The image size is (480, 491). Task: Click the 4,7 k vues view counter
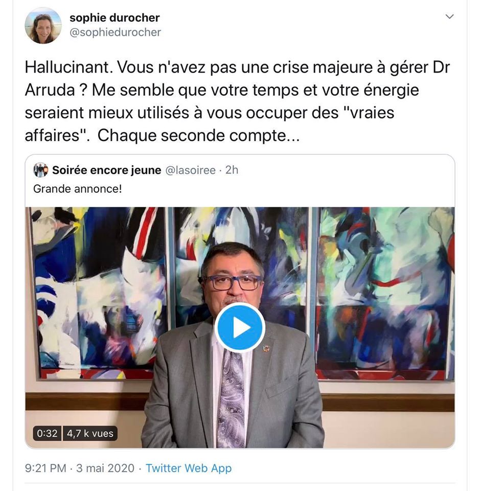tap(90, 433)
